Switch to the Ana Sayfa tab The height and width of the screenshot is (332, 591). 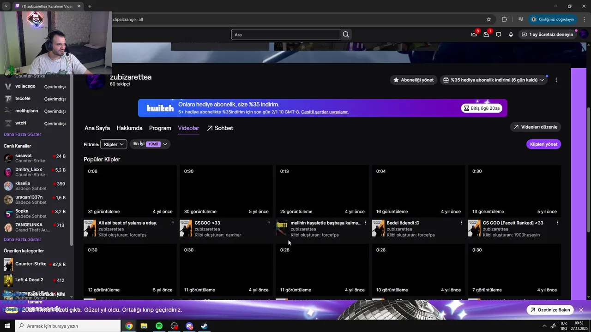click(x=97, y=128)
